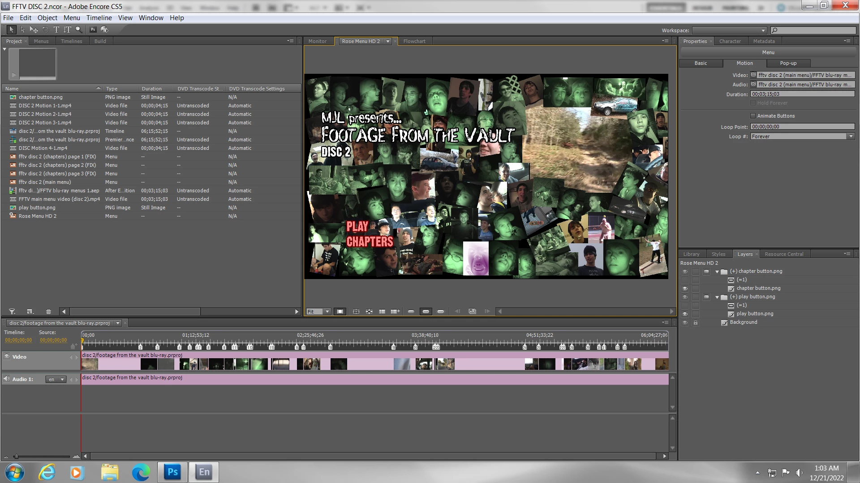Select the Vertical Text tool
This screenshot has width=860, height=483.
pyautogui.click(x=67, y=30)
